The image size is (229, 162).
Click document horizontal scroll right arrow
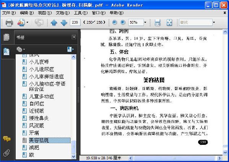pyautogui.click(x=219, y=158)
